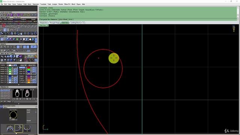Click the orange Cutting layer color swatch
The height and width of the screenshot is (135, 240).
point(28,80)
